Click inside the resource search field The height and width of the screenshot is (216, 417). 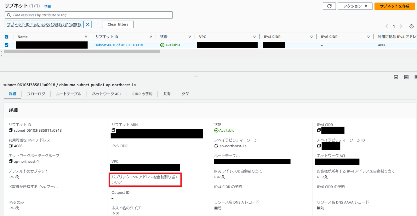pyautogui.click(x=88, y=15)
